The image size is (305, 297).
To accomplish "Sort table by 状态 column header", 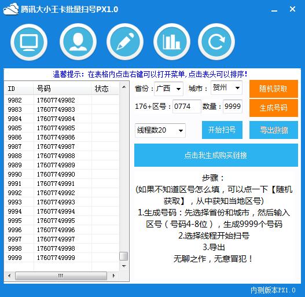I will (x=105, y=89).
